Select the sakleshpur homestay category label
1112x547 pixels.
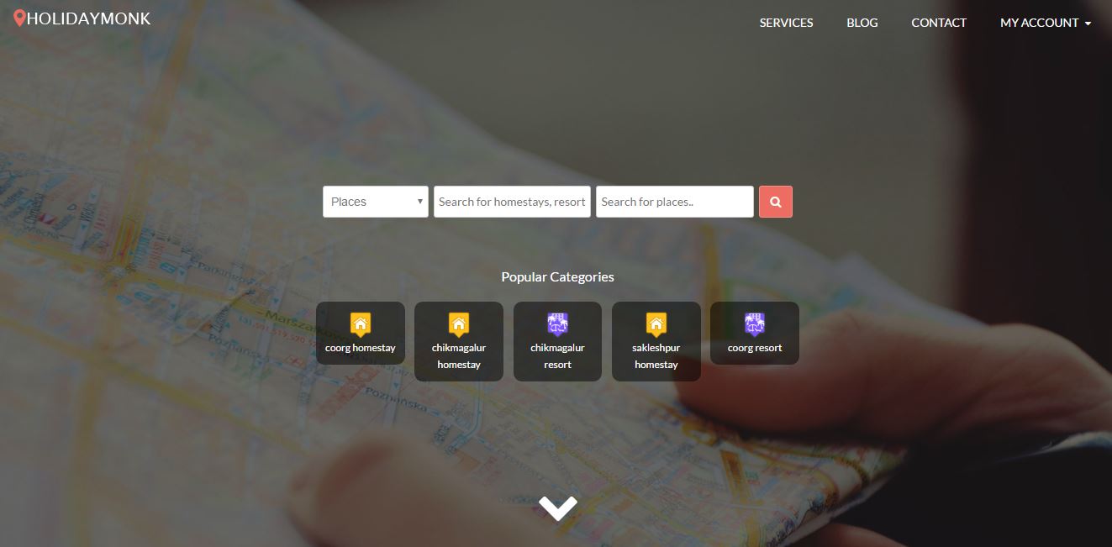(x=656, y=356)
